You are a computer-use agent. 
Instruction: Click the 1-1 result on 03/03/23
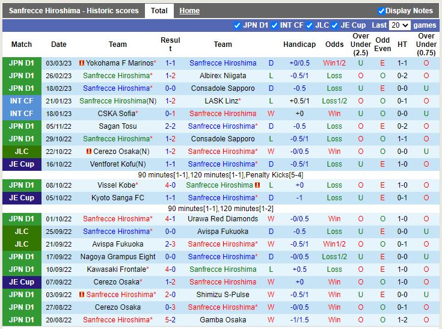(170, 63)
